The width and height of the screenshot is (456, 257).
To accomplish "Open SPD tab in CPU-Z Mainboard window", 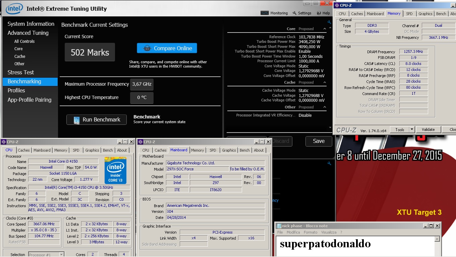I will coord(213,150).
